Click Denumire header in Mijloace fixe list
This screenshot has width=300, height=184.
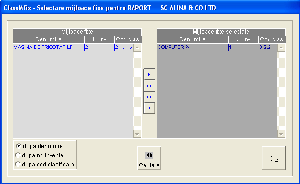pos(49,39)
